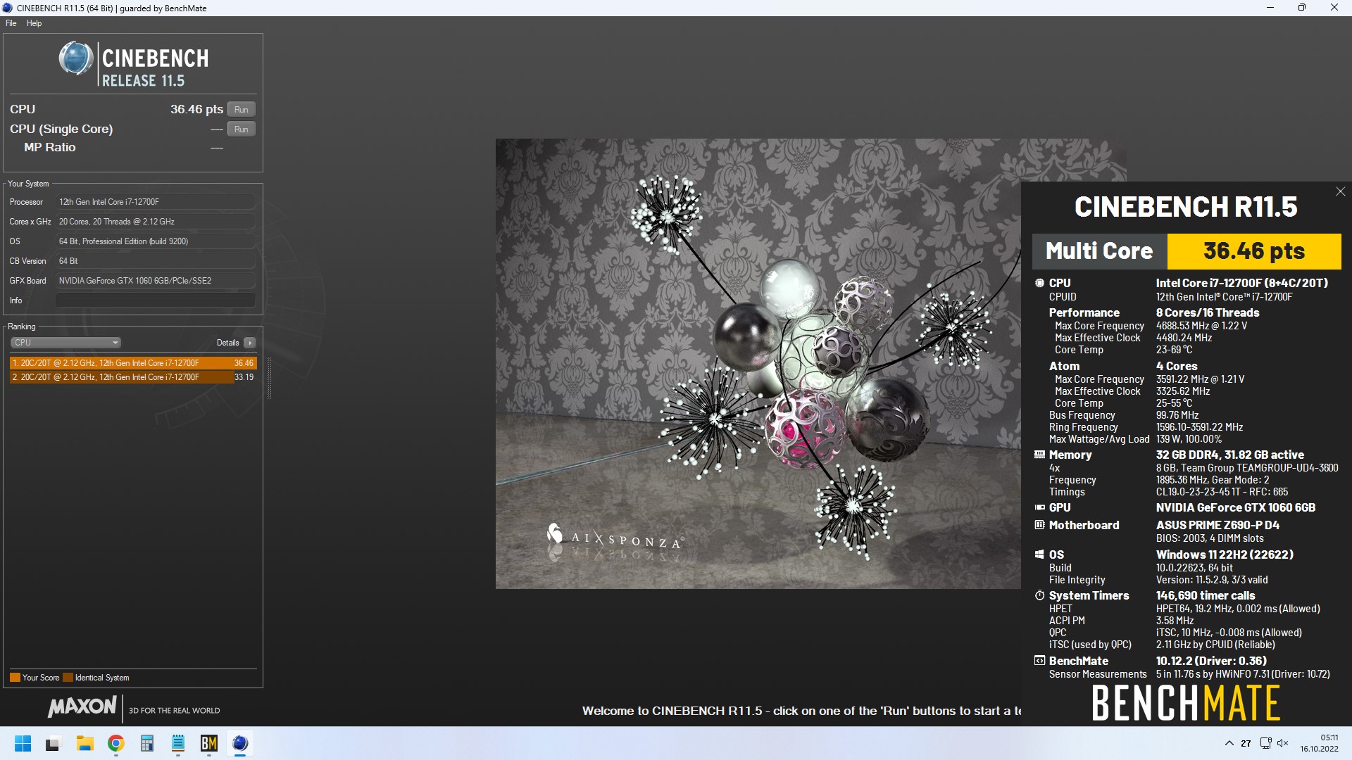Click the MAXON logo
This screenshot has width=1352, height=760.
click(x=82, y=707)
